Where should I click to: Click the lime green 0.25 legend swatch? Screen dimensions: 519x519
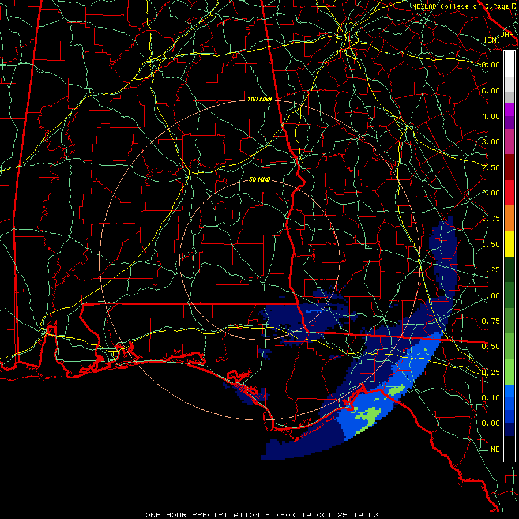tap(509, 372)
